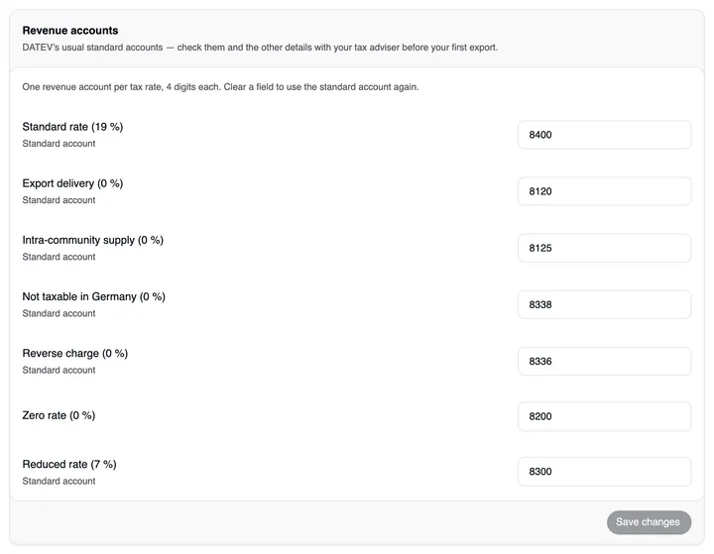714x554 pixels.
Task: Click the Standard rate (19 %) label
Action: [72, 127]
